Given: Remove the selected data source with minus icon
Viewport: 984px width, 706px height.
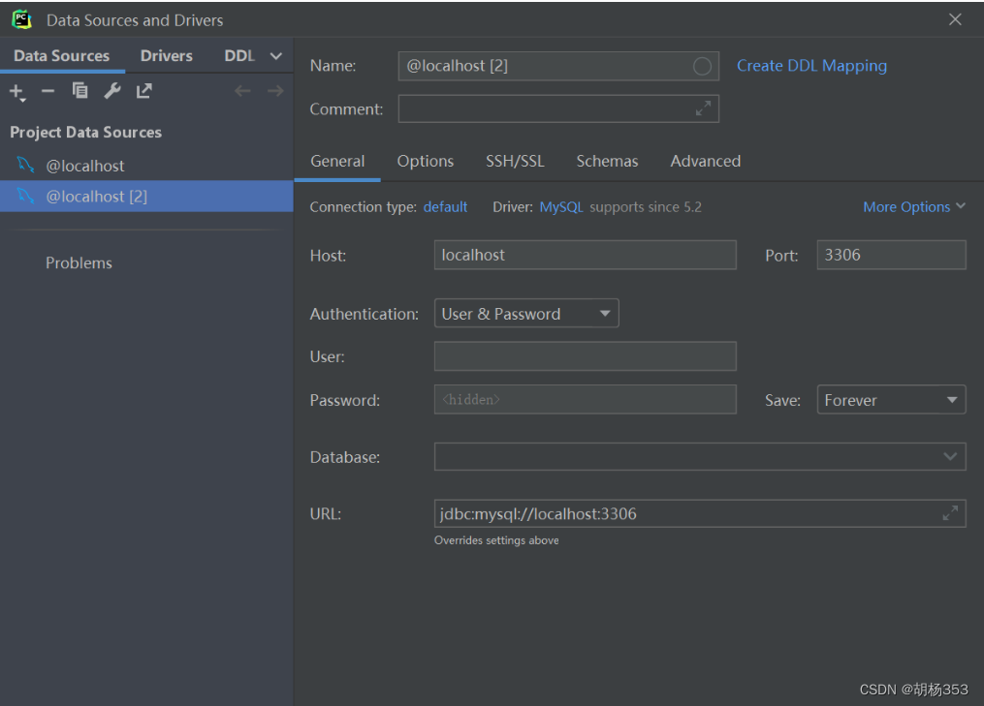Looking at the screenshot, I should tap(48, 92).
